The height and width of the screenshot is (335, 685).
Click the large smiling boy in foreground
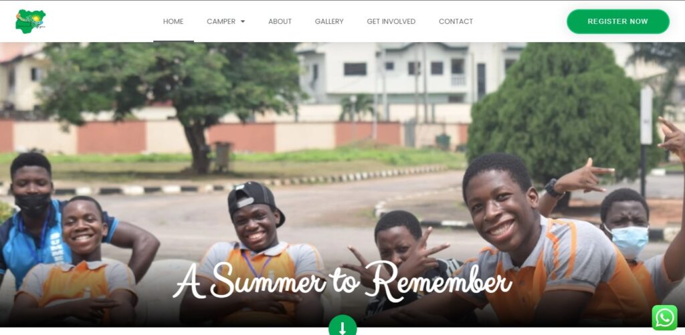coord(524,245)
